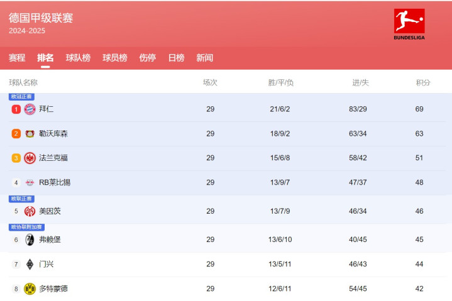Image resolution: width=452 pixels, height=301 pixels.
Task: Click the Freiburg club crest
Action: pyautogui.click(x=30, y=239)
